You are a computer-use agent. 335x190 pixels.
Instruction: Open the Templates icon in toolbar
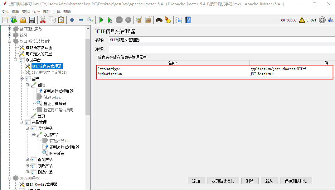[x=14, y=20]
